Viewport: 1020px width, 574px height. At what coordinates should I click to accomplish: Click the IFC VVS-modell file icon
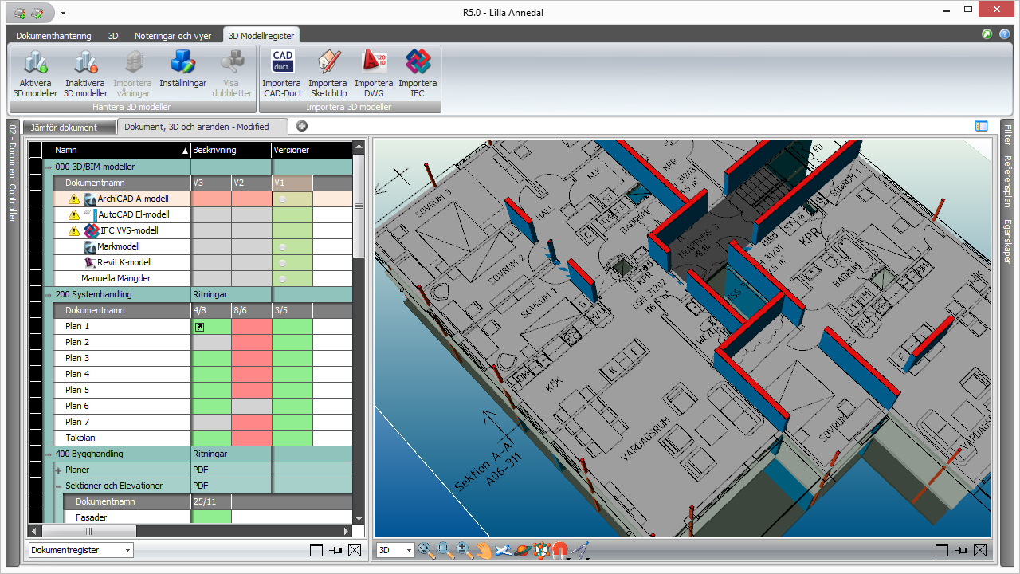tap(91, 230)
